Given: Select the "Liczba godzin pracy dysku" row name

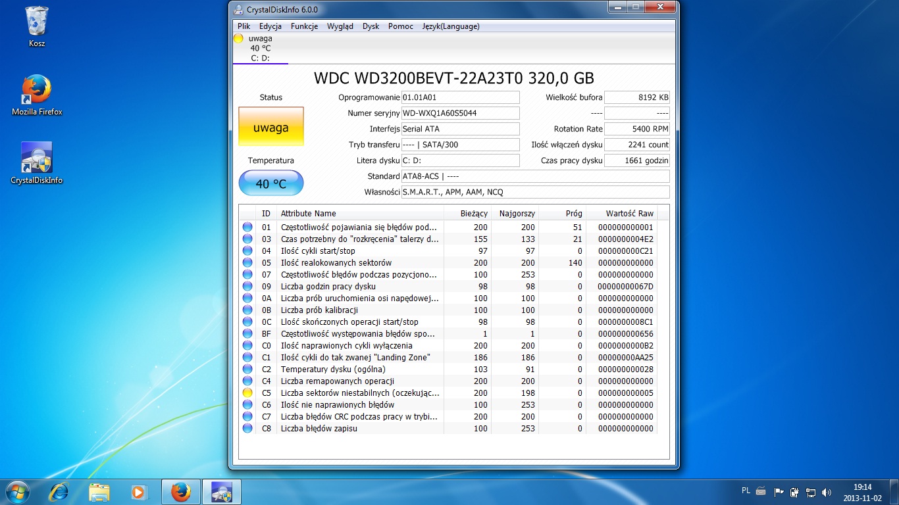Looking at the screenshot, I should 328,286.
